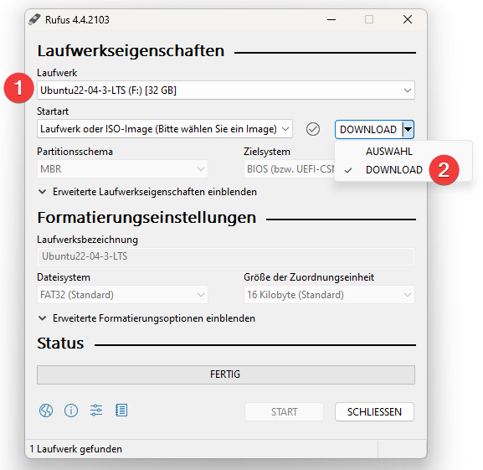Click the '1 Laufwerk gefunden' status text

pos(76,449)
